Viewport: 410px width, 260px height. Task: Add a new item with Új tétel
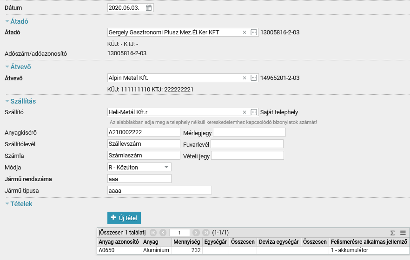pos(124,218)
